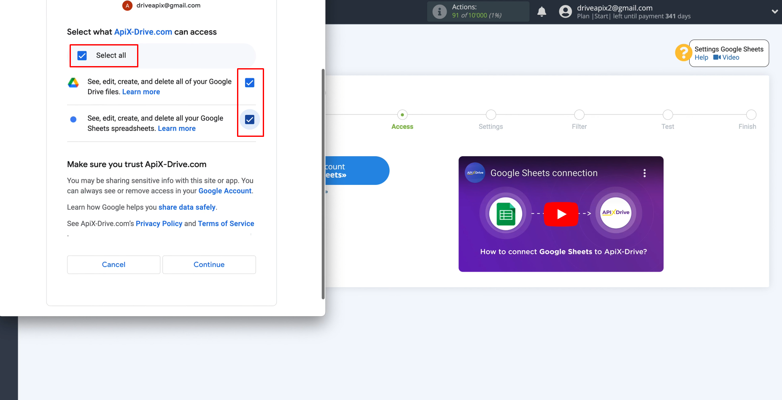Click the info icon next to Actions counter

[439, 11]
